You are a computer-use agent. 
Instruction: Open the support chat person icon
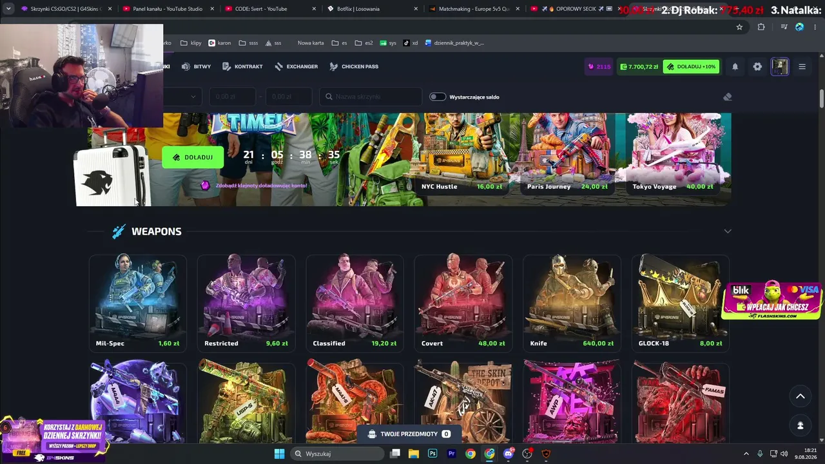(x=800, y=425)
